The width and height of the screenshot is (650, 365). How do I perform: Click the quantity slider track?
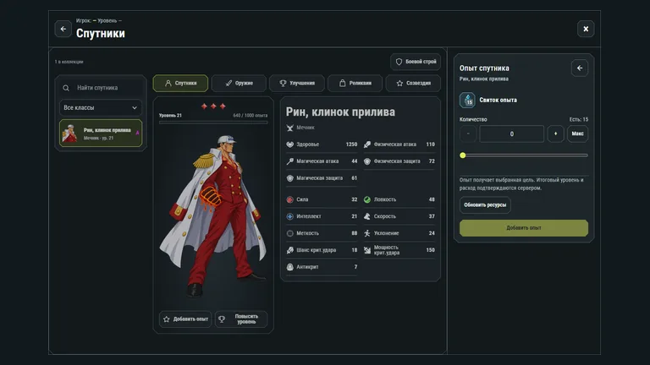tap(524, 155)
